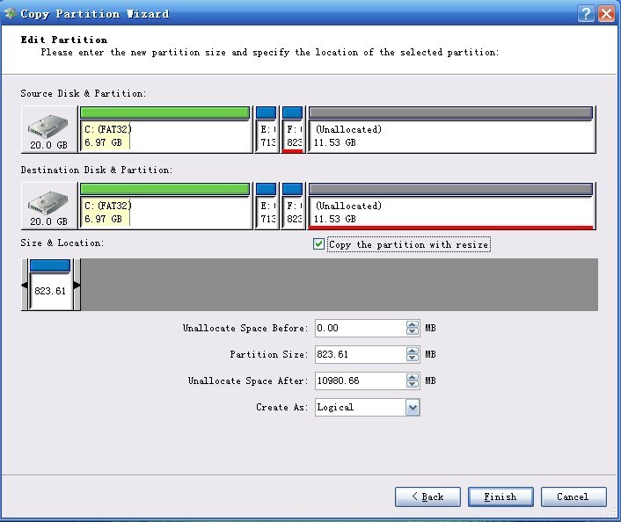Click the destination disk 20.0 GB drive icon
This screenshot has height=522, width=621.
point(49,206)
